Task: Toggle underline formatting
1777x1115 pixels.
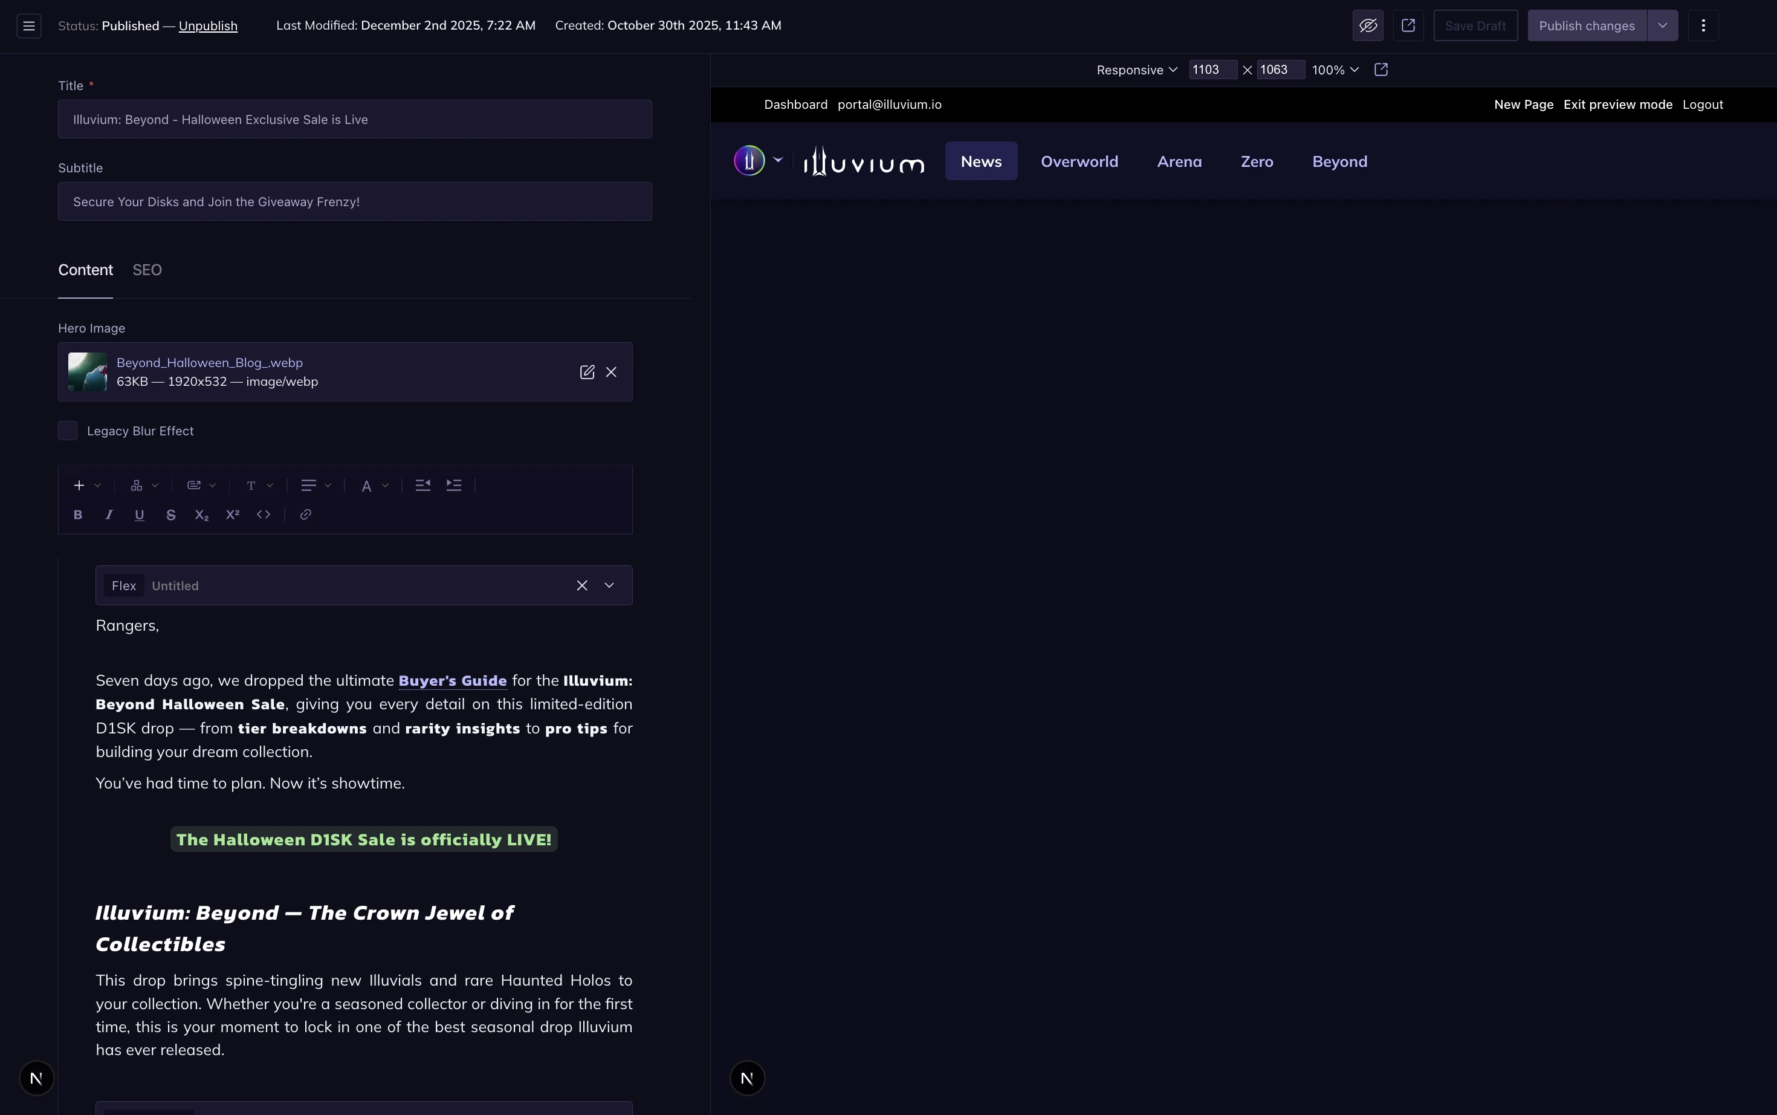Action: [139, 515]
